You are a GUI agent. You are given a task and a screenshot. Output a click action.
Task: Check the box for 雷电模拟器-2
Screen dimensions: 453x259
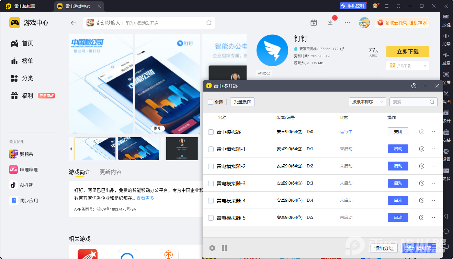pos(211,166)
